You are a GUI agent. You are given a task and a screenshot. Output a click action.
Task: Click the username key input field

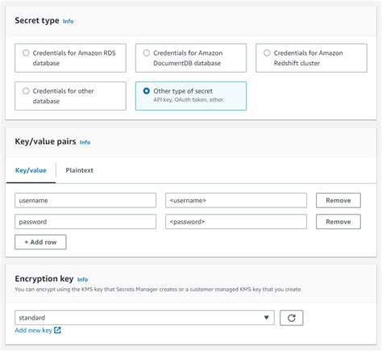point(85,200)
